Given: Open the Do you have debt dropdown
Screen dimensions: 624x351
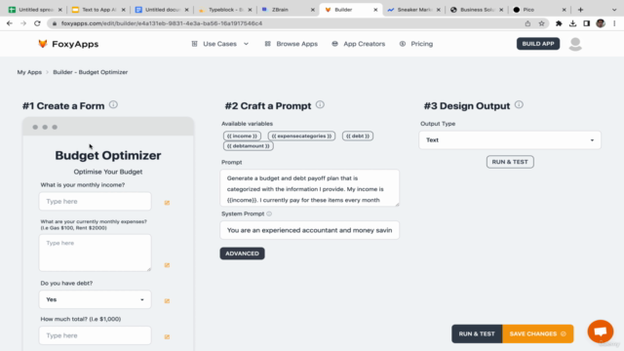Looking at the screenshot, I should point(96,299).
